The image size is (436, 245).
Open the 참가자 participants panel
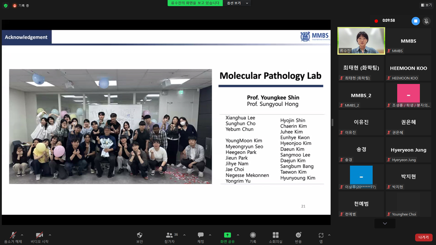(x=170, y=235)
